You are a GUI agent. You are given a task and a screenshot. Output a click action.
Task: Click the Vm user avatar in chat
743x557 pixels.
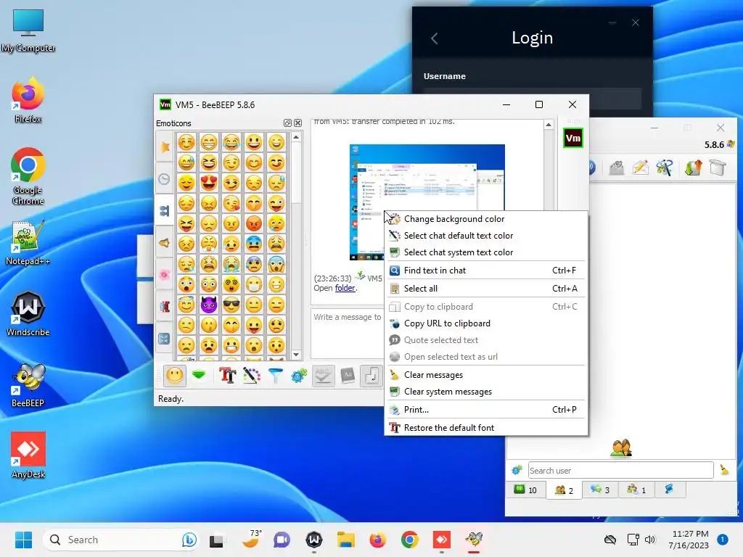pos(573,139)
